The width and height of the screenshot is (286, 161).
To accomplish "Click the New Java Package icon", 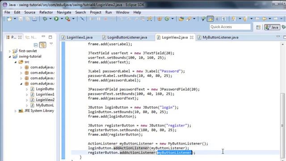I will [160, 19].
